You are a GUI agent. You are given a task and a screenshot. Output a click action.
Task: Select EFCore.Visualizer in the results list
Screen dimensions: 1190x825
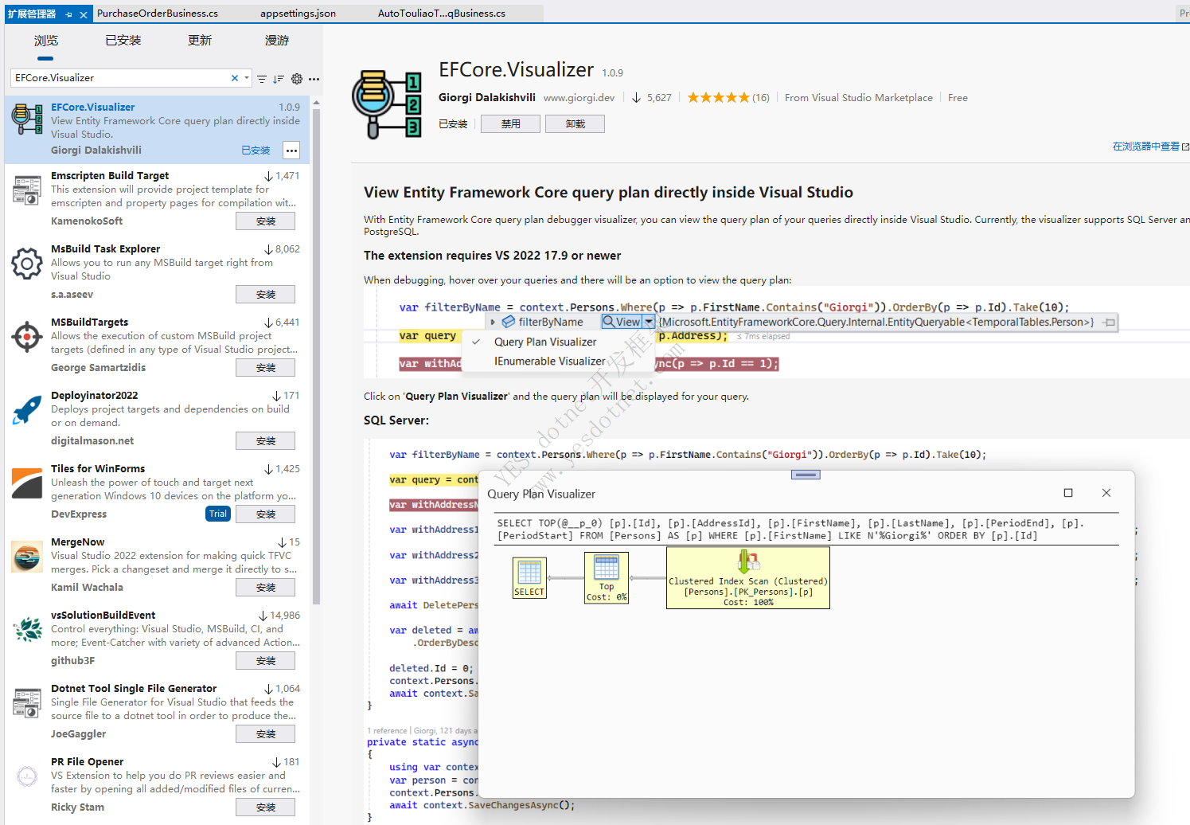(157, 129)
